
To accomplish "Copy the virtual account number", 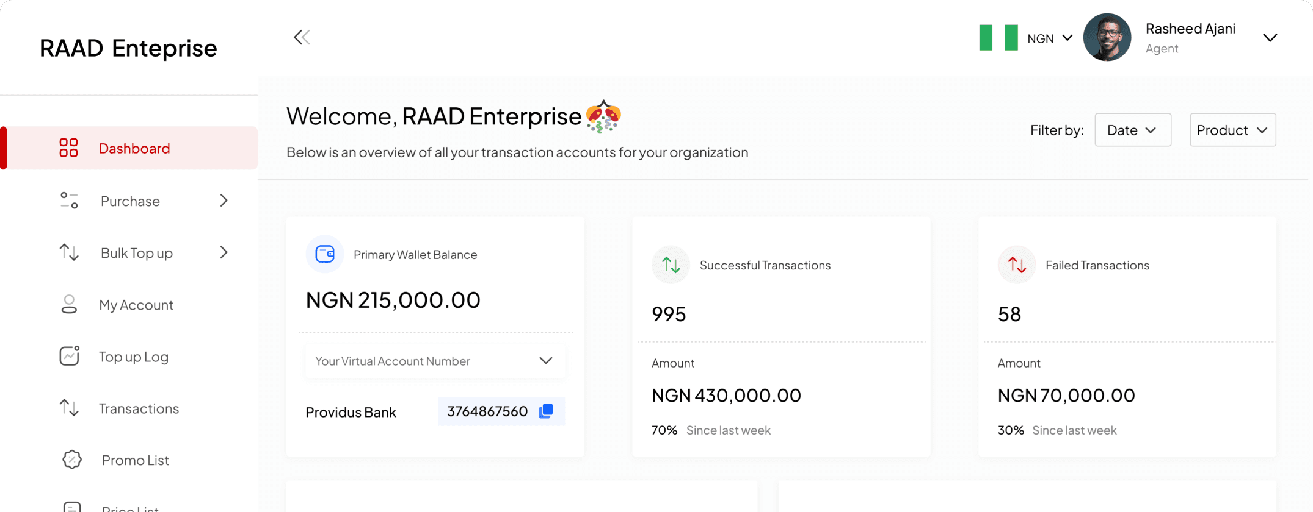I will tap(546, 411).
